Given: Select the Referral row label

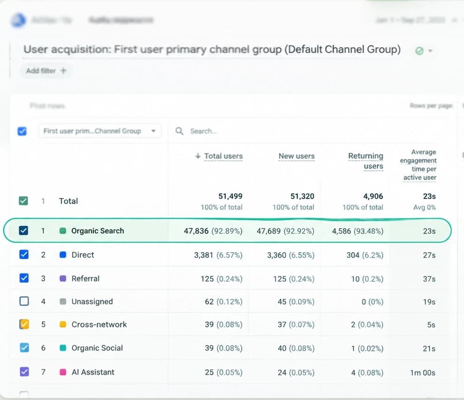Looking at the screenshot, I should [85, 279].
